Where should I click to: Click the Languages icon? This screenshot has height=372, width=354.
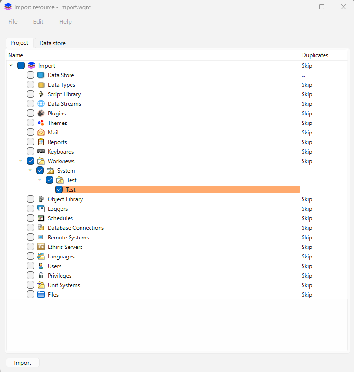(x=41, y=256)
